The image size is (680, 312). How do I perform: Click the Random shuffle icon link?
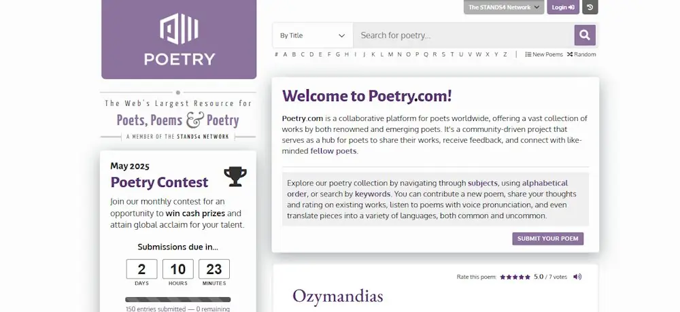581,54
